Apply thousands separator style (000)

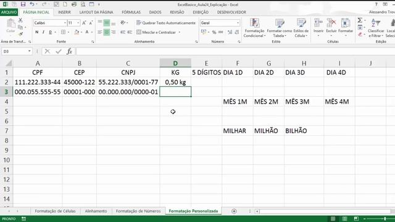221,32
